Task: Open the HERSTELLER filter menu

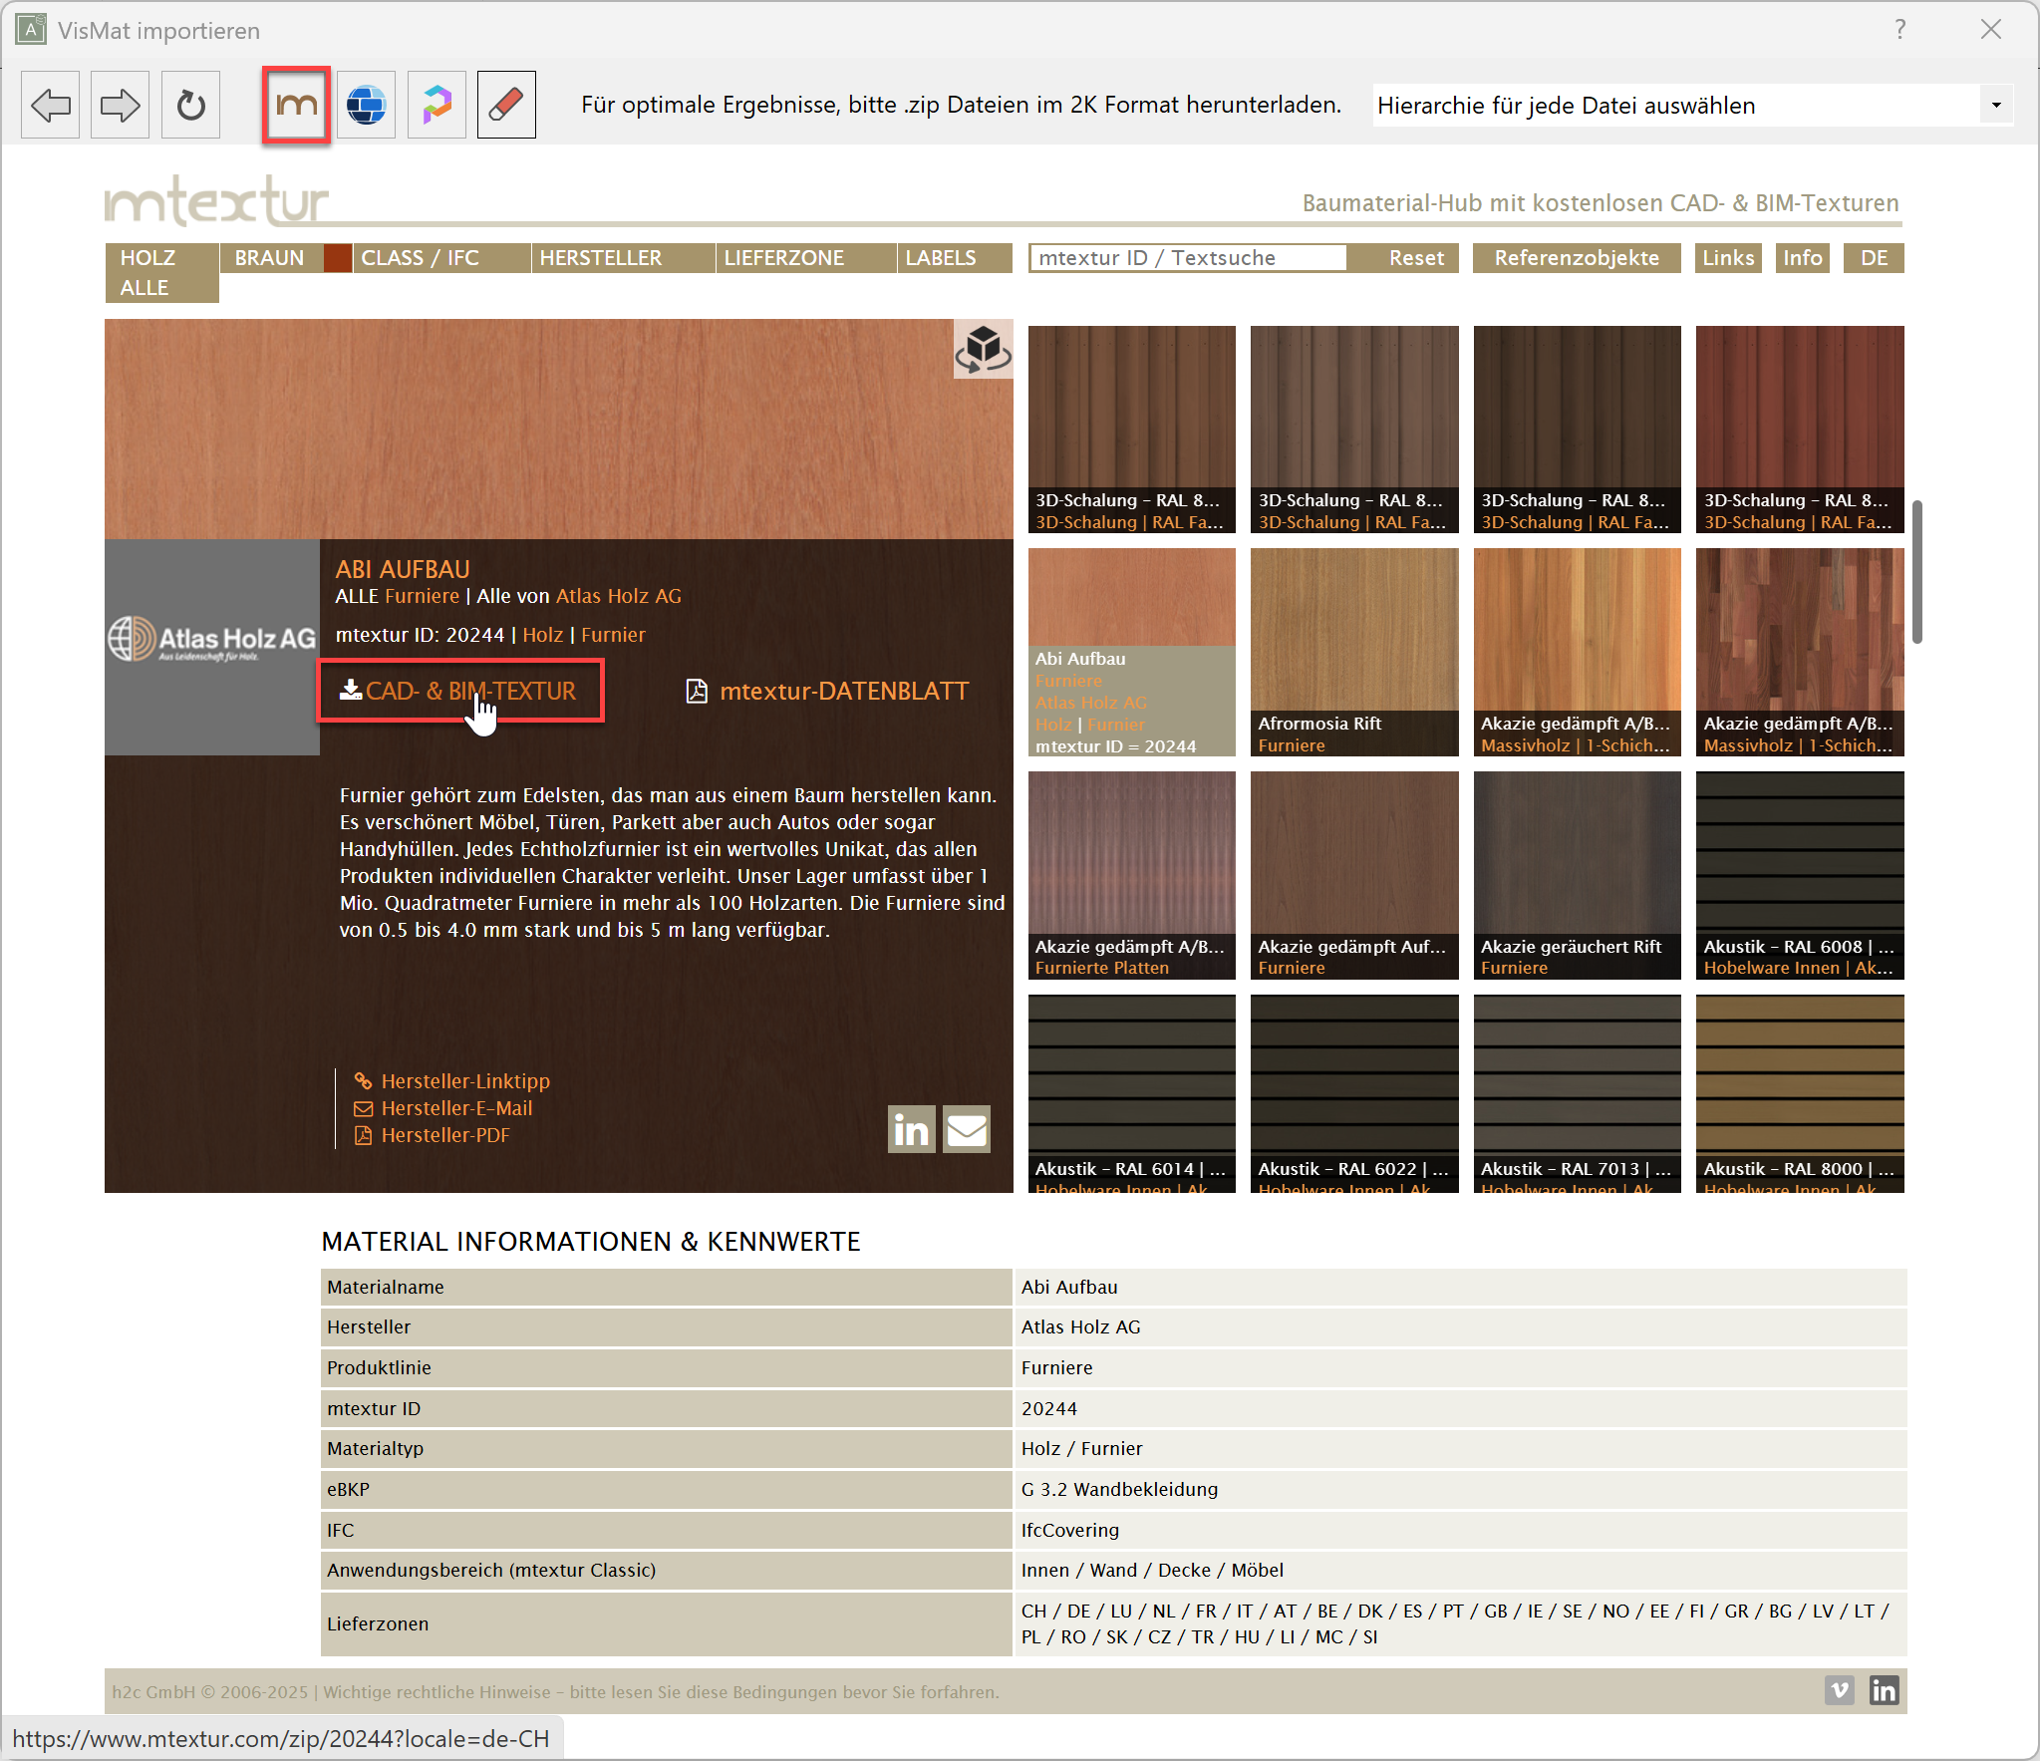Action: [623, 257]
